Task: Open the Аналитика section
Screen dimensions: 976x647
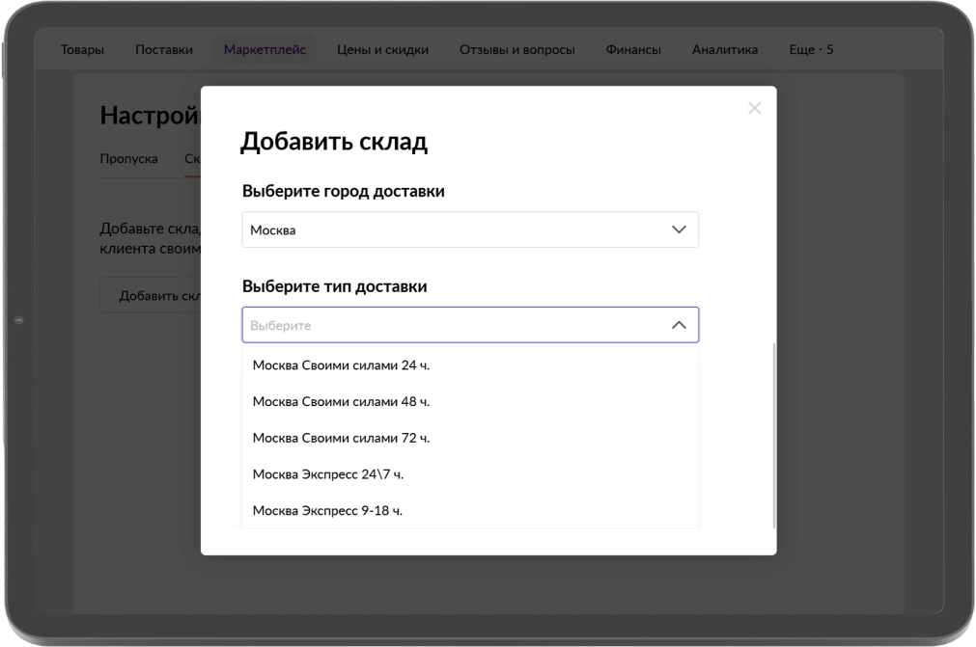Action: (724, 49)
